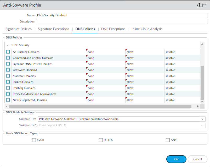210x167 pixels.
Task: Open the Inline Cloud Analysis tab
Action: [x=147, y=29]
